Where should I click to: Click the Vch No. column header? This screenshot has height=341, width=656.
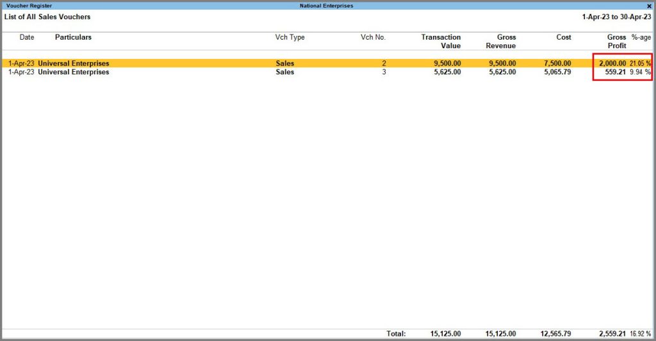click(x=373, y=37)
